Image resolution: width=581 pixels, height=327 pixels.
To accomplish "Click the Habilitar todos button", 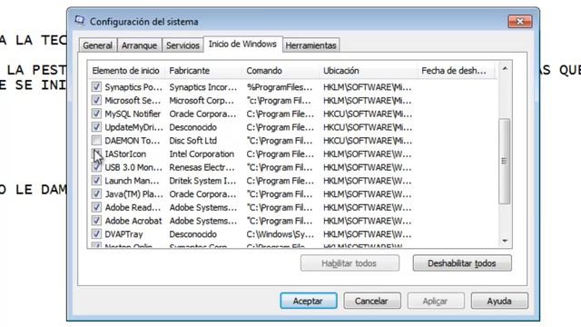I will pos(350,263).
